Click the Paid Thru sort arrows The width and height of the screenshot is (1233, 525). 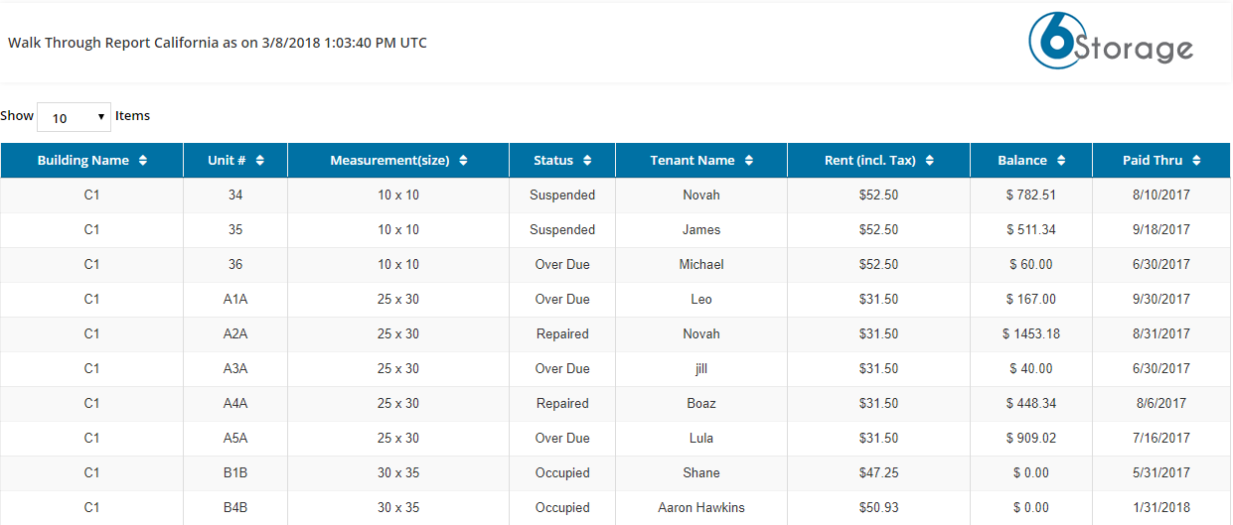(1196, 161)
